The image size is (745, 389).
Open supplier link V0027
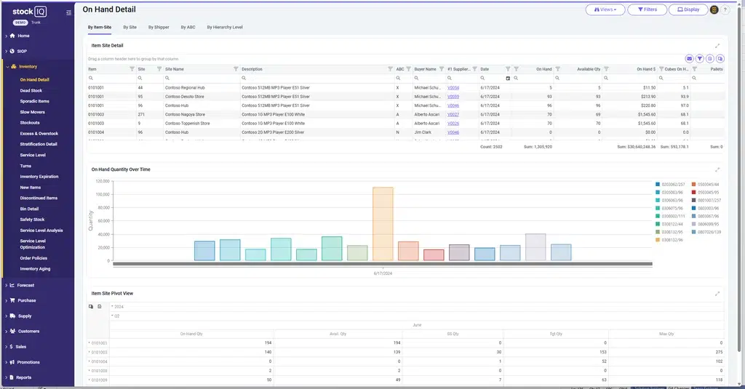coord(453,114)
